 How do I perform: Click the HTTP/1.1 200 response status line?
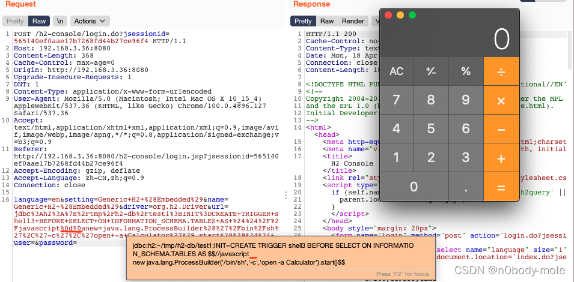[x=331, y=34]
